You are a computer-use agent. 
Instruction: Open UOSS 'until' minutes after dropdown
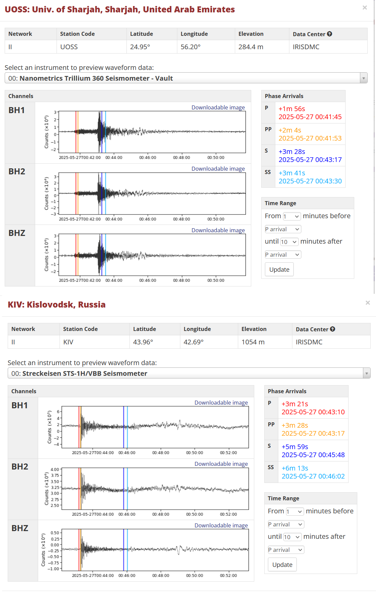point(289,242)
